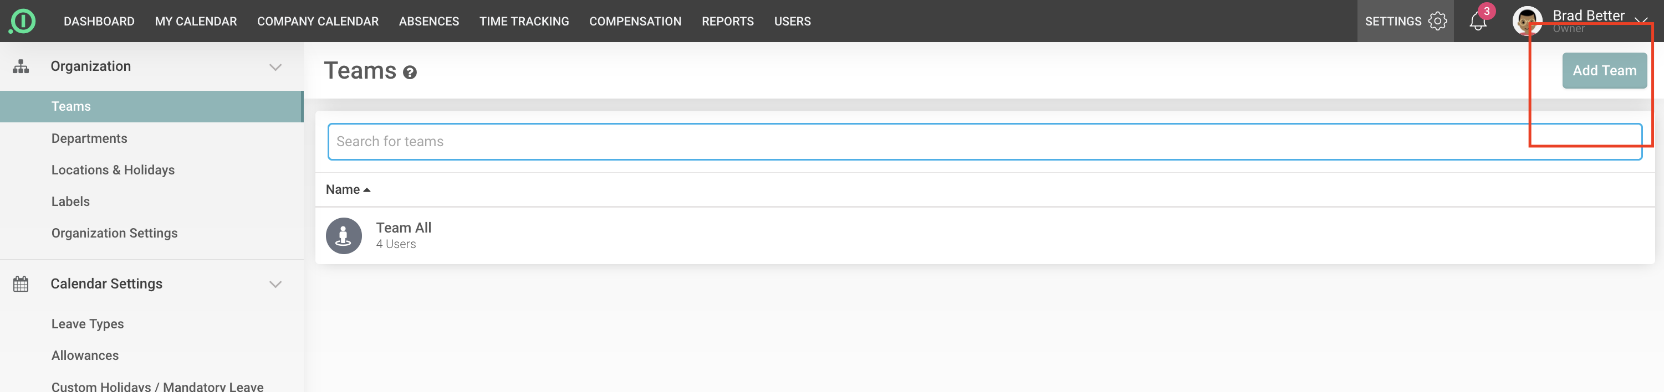Screen dimensions: 1664x392
Task: Click the absence.io logo icon
Action: pos(23,21)
